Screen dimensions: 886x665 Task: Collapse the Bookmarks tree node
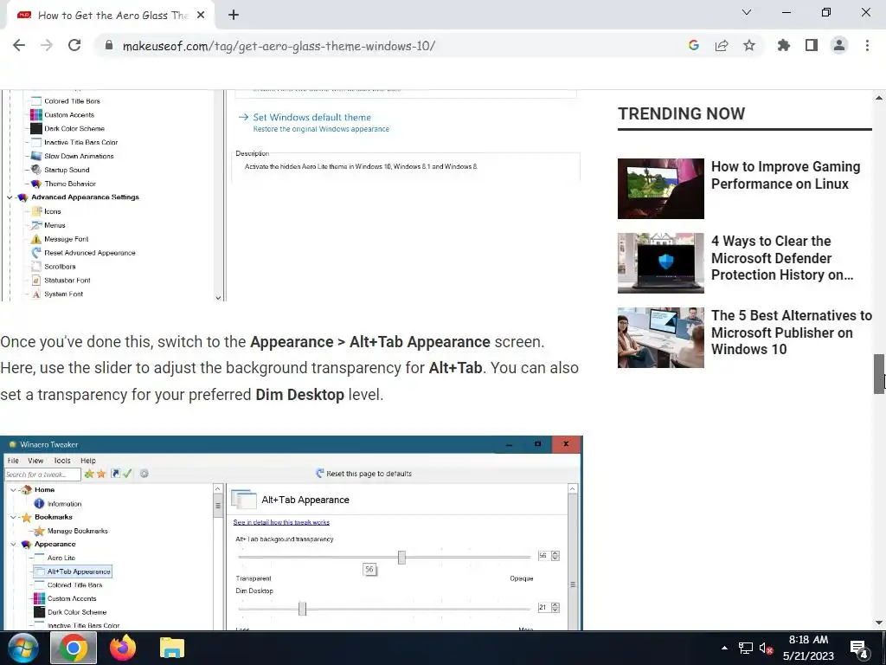tap(13, 517)
